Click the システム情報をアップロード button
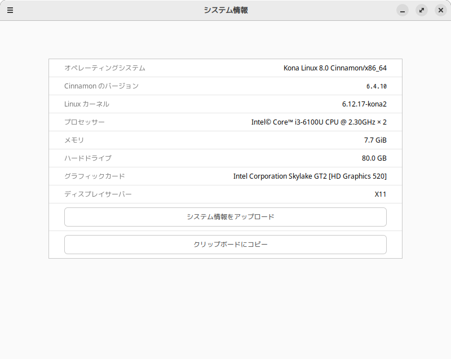The height and width of the screenshot is (359, 451). (x=225, y=217)
